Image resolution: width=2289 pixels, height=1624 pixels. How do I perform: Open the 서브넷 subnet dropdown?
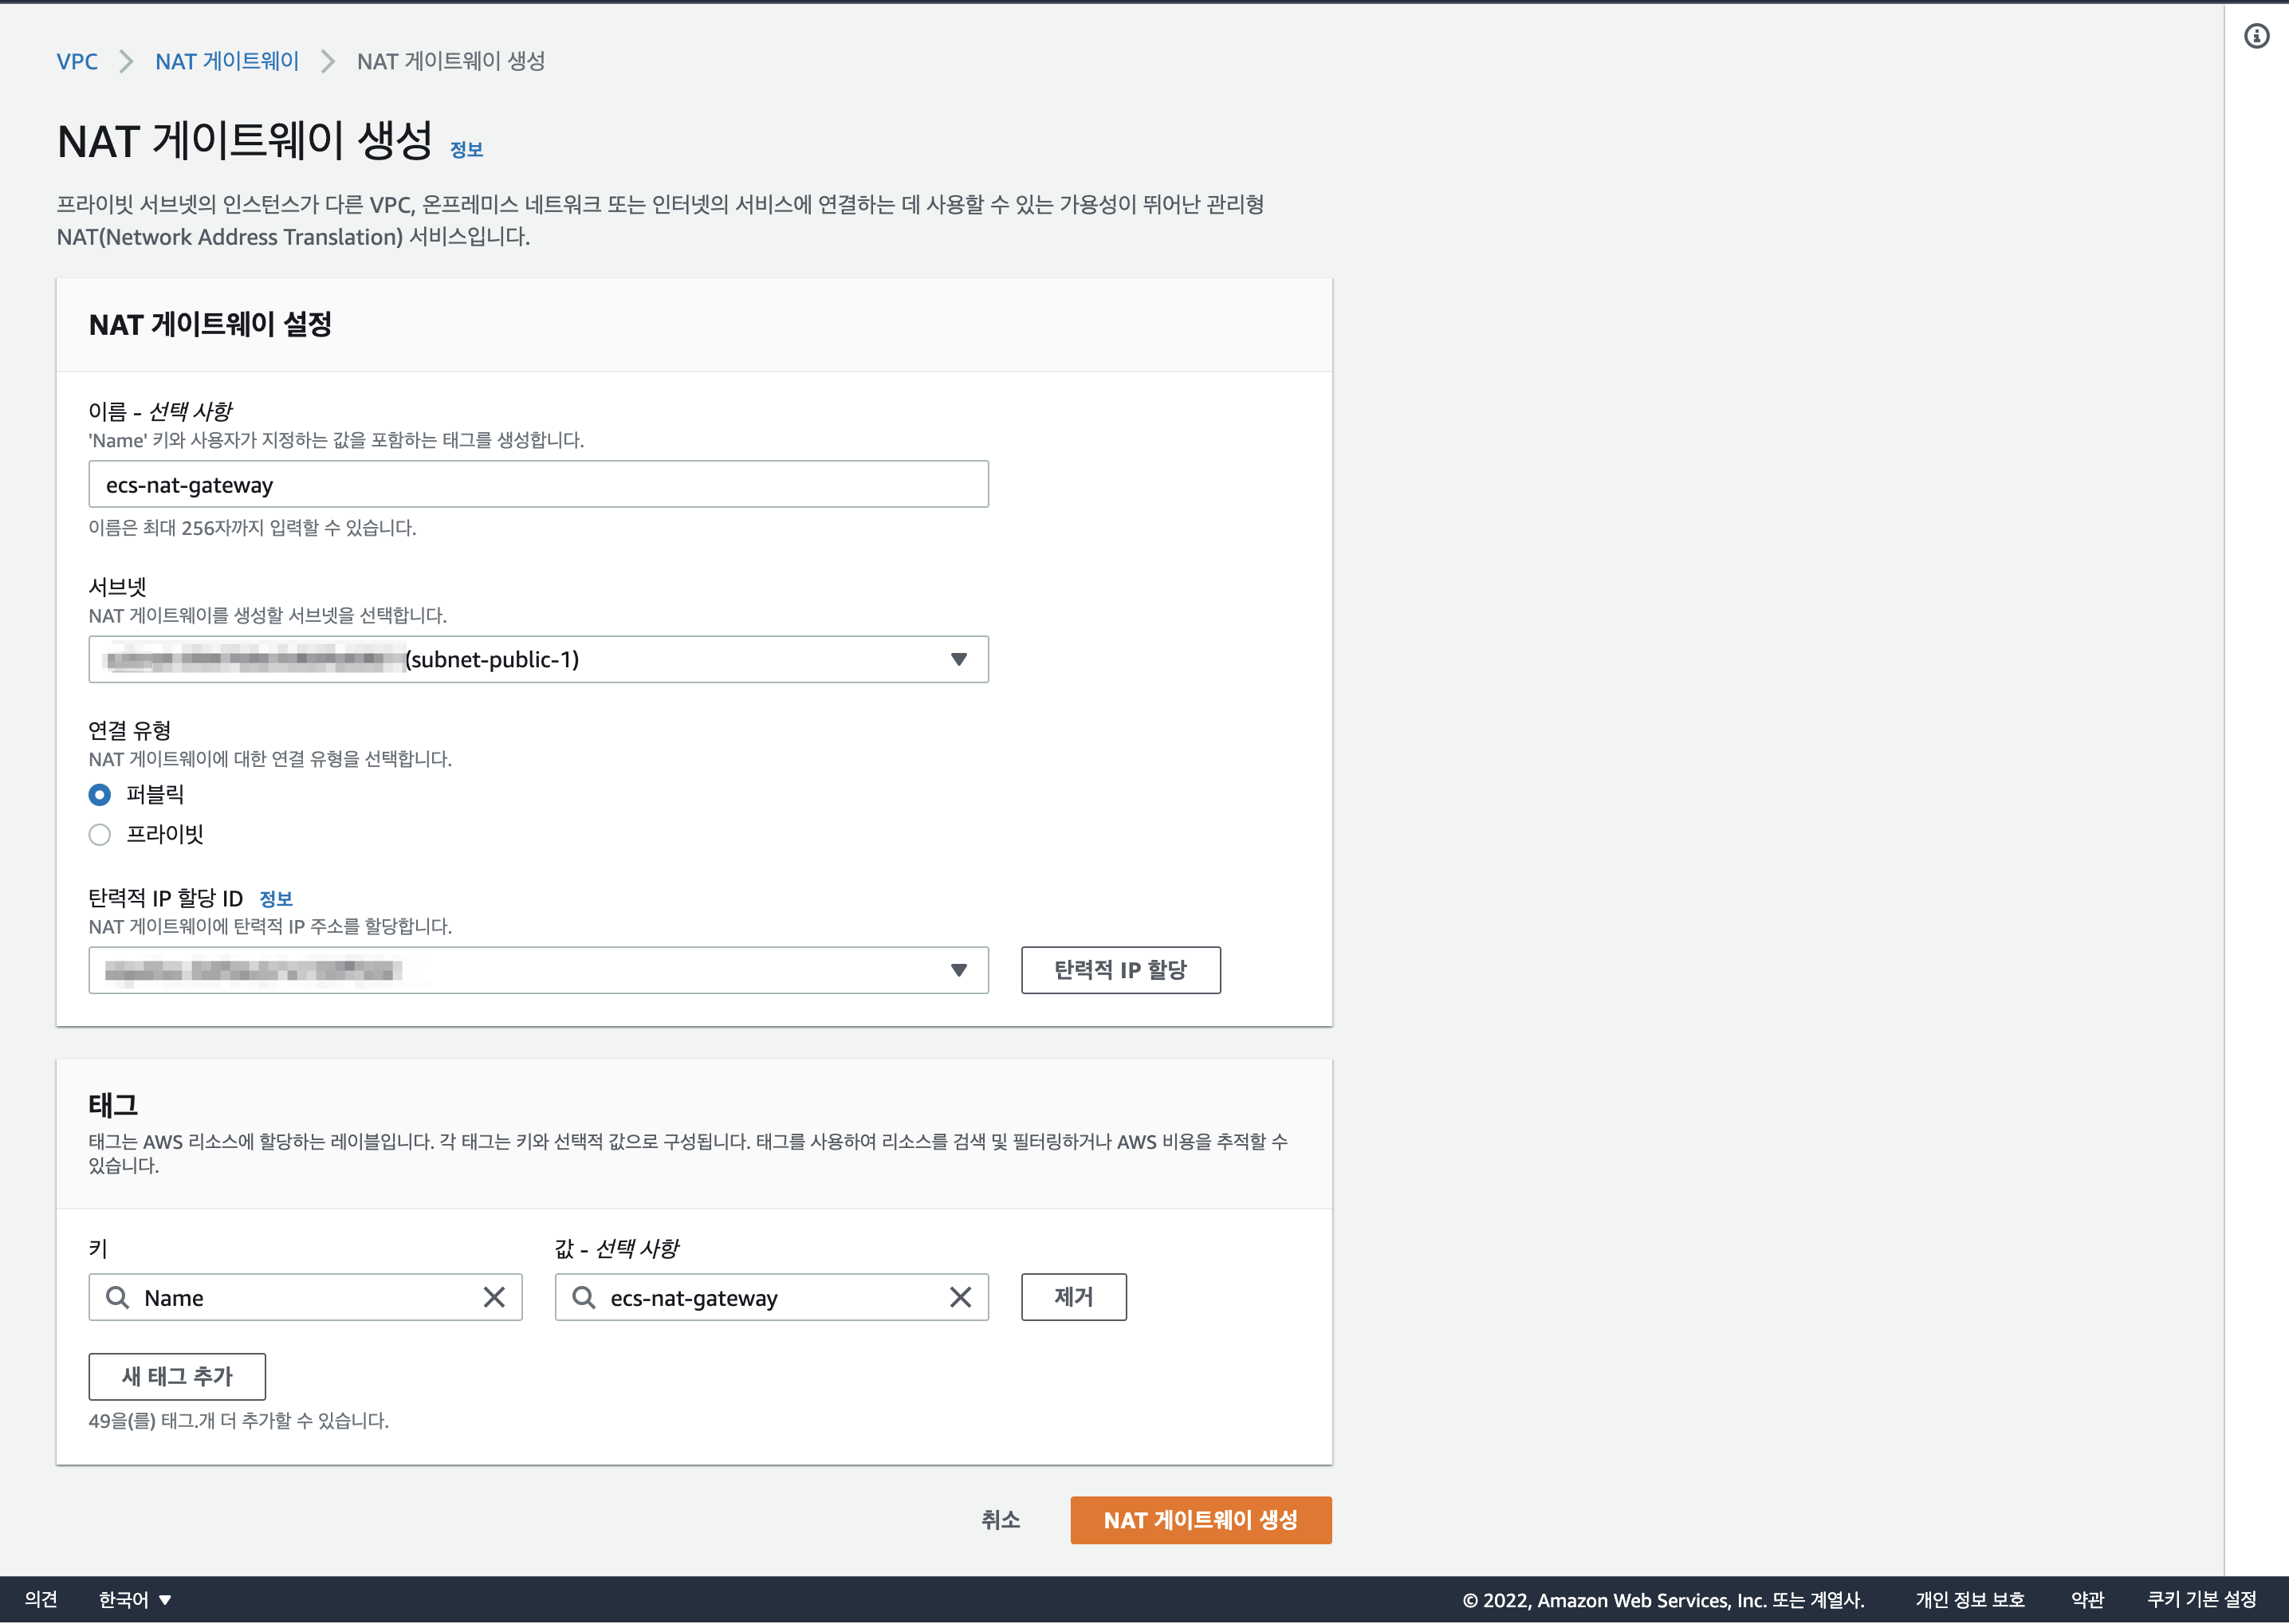click(538, 659)
